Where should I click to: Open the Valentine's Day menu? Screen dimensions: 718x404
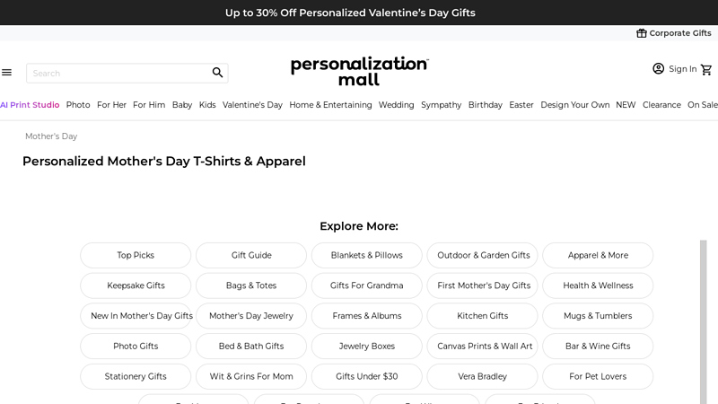point(252,105)
